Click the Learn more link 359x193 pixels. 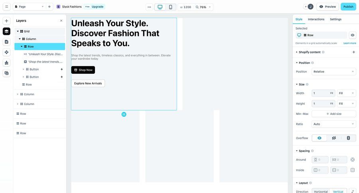click(349, 43)
